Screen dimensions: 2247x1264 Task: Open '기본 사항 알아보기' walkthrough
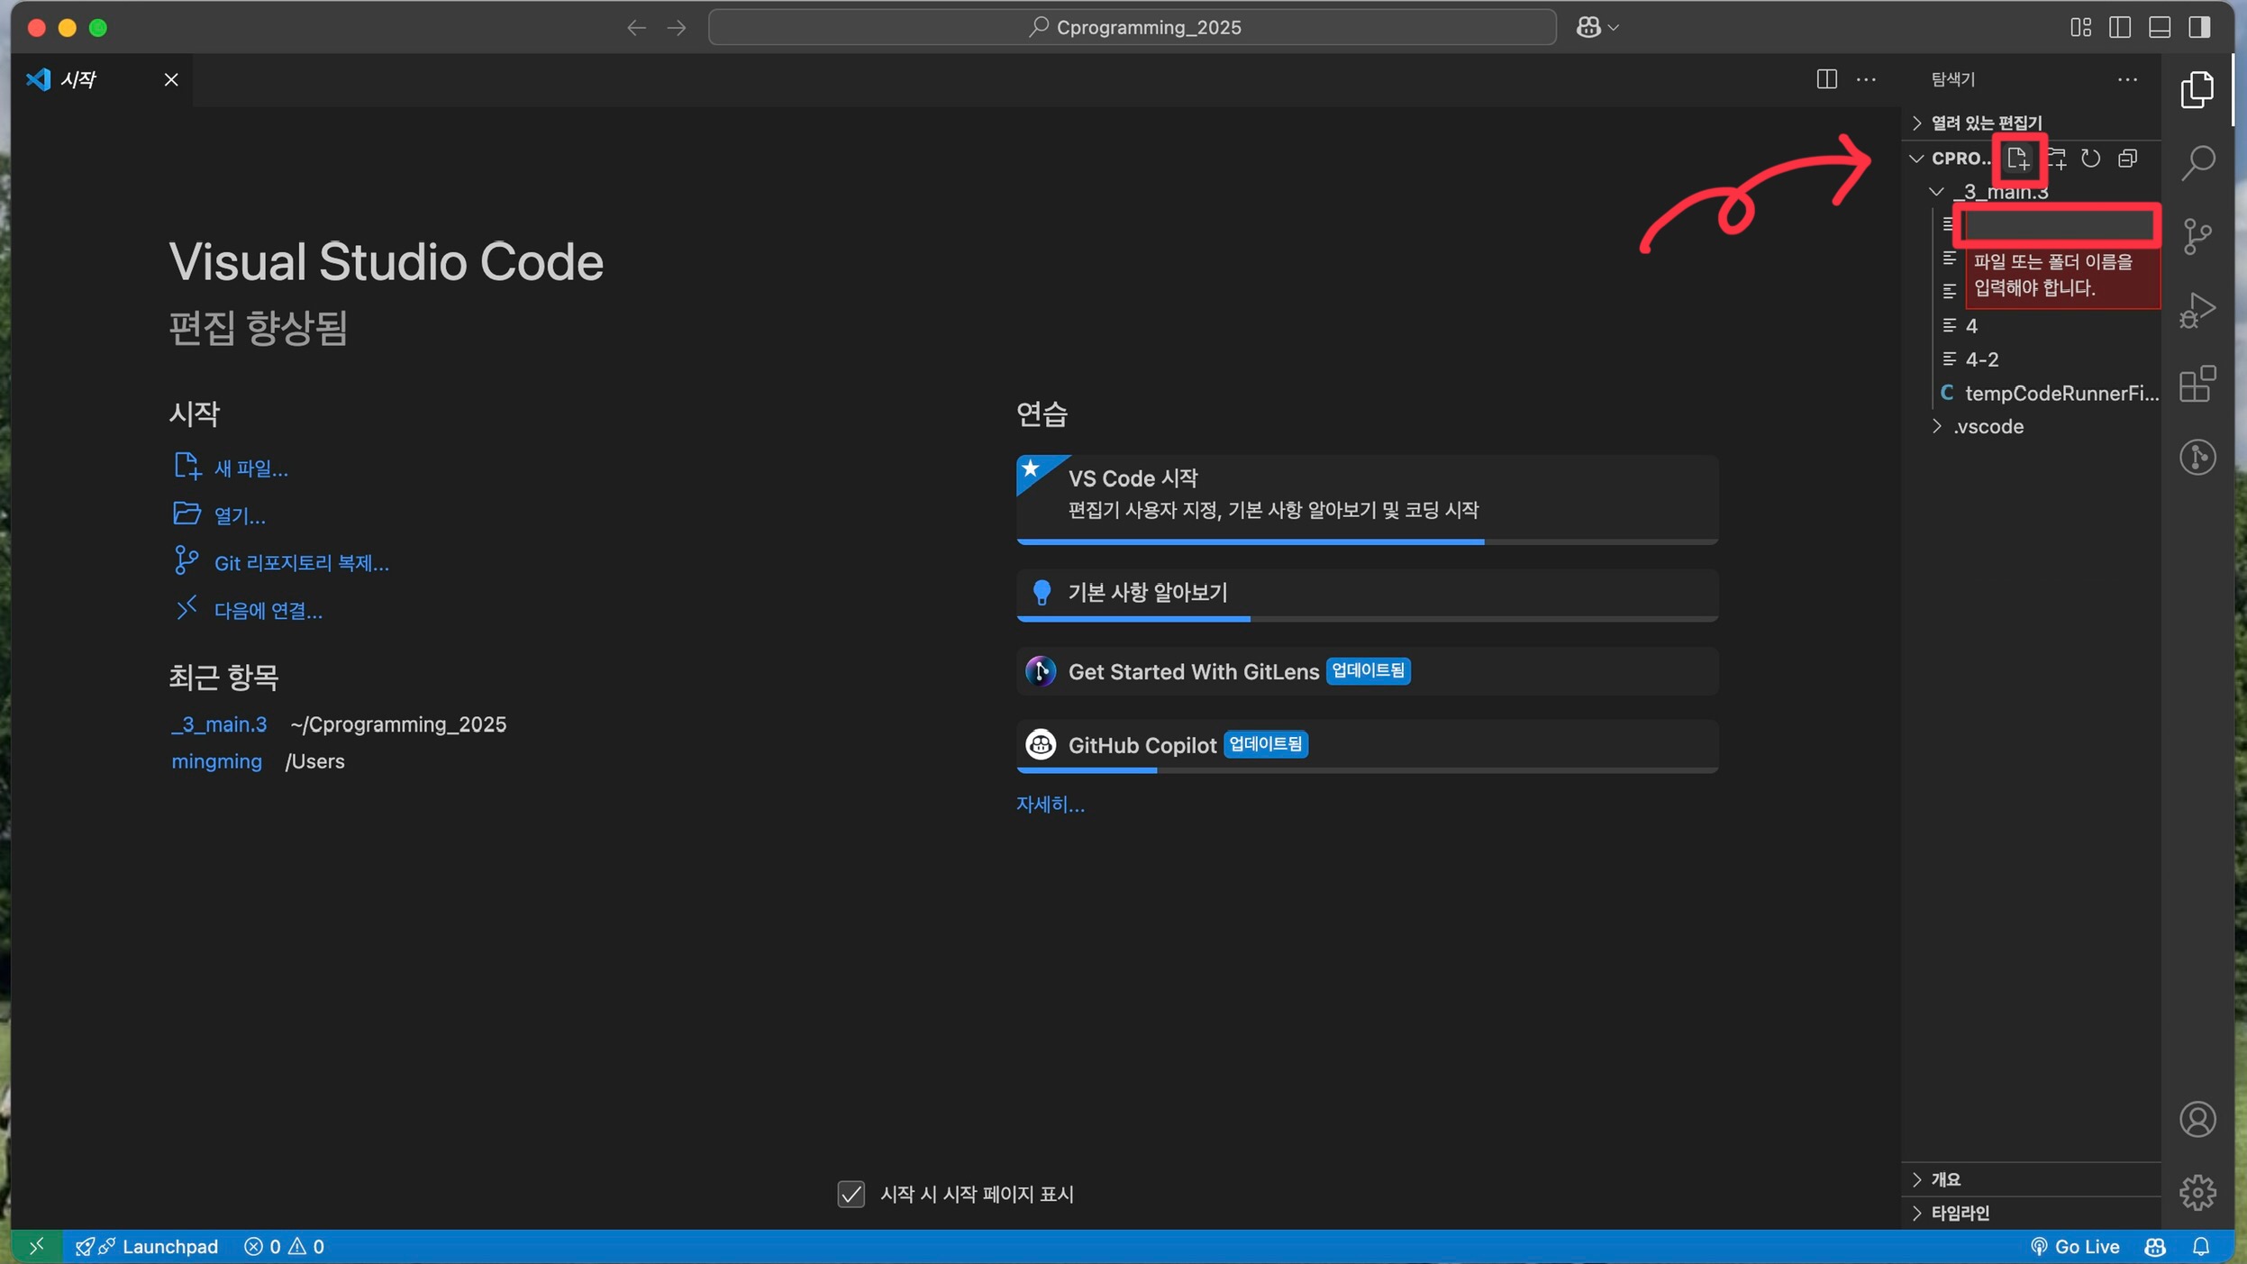click(1367, 595)
